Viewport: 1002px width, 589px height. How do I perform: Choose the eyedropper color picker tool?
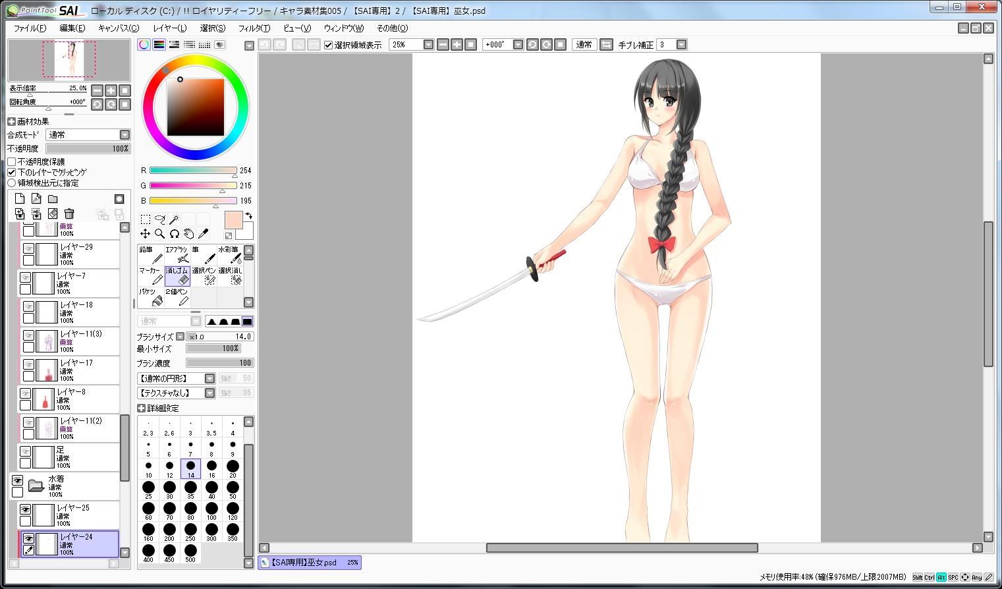coord(203,234)
